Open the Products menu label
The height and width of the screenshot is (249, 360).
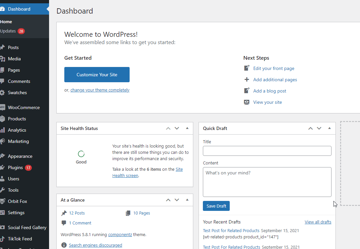click(17, 119)
